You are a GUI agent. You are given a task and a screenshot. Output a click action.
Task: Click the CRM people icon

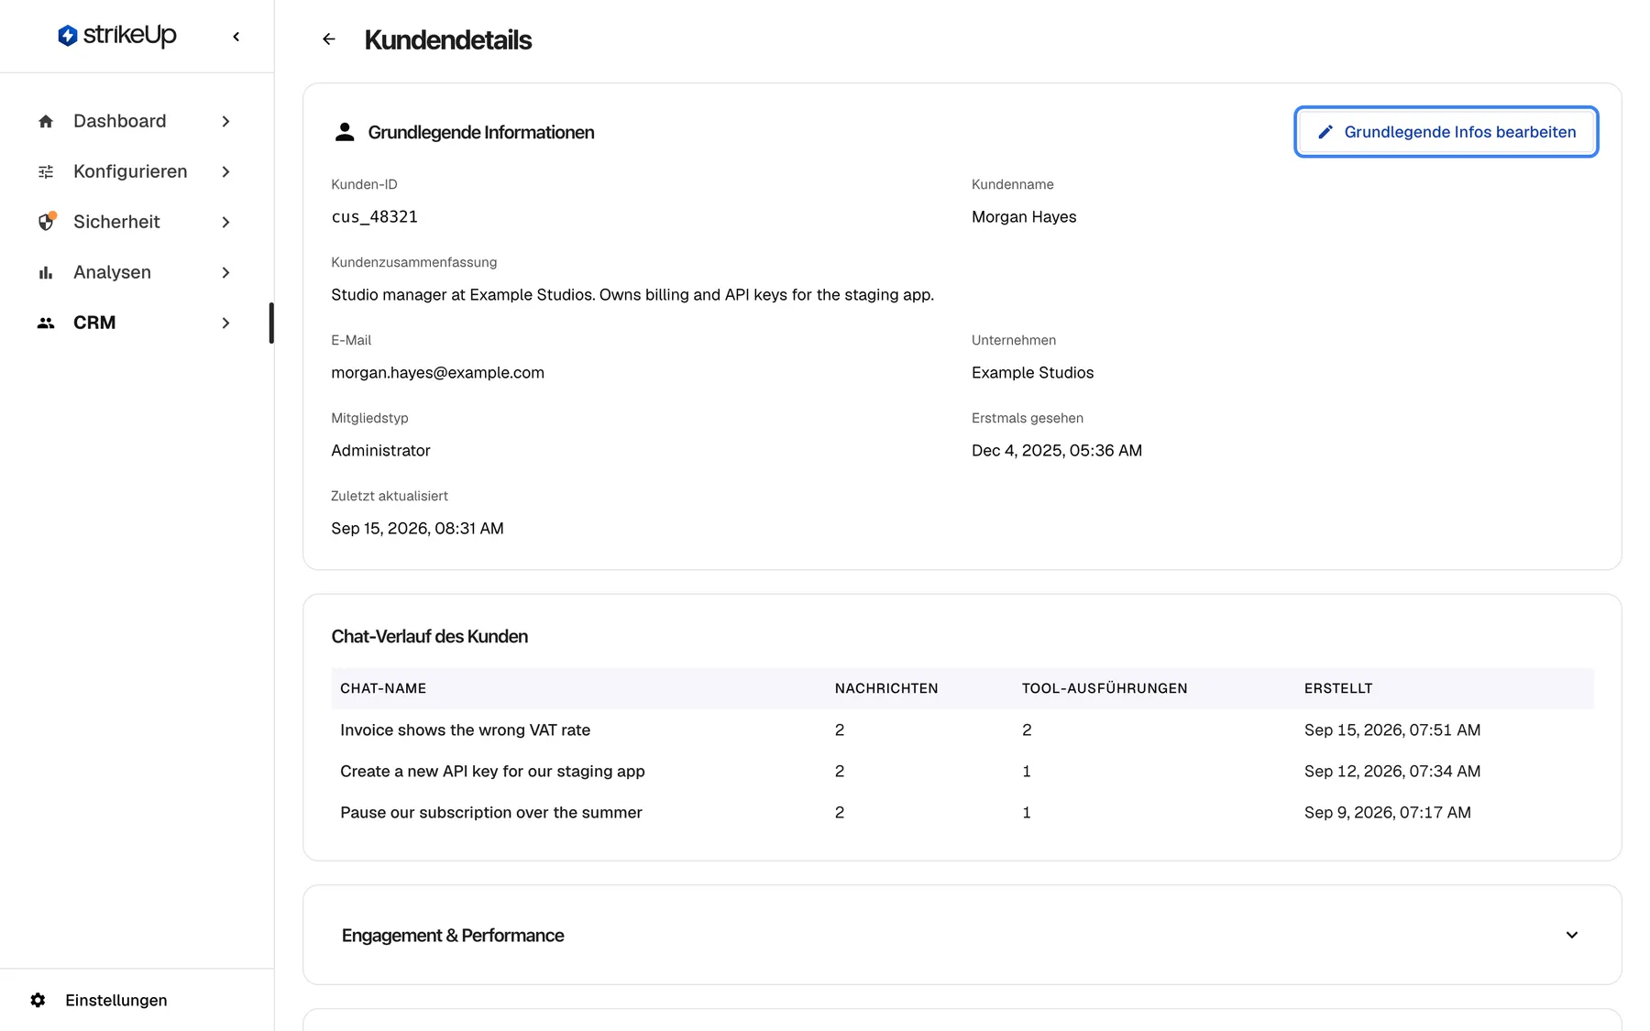(x=46, y=323)
